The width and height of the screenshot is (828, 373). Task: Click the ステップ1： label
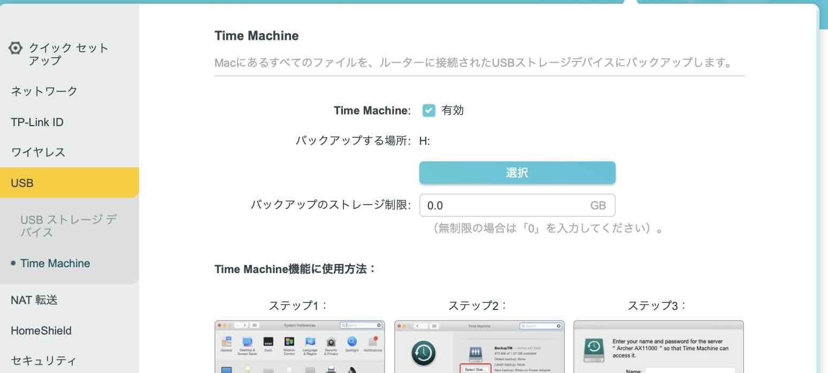pos(298,306)
